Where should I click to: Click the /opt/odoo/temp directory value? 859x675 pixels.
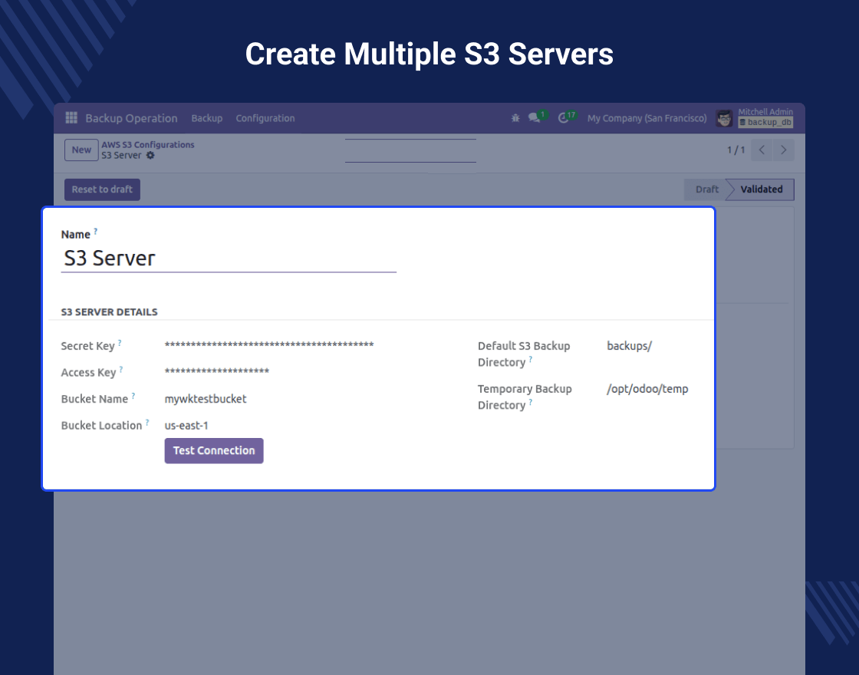pyautogui.click(x=647, y=389)
